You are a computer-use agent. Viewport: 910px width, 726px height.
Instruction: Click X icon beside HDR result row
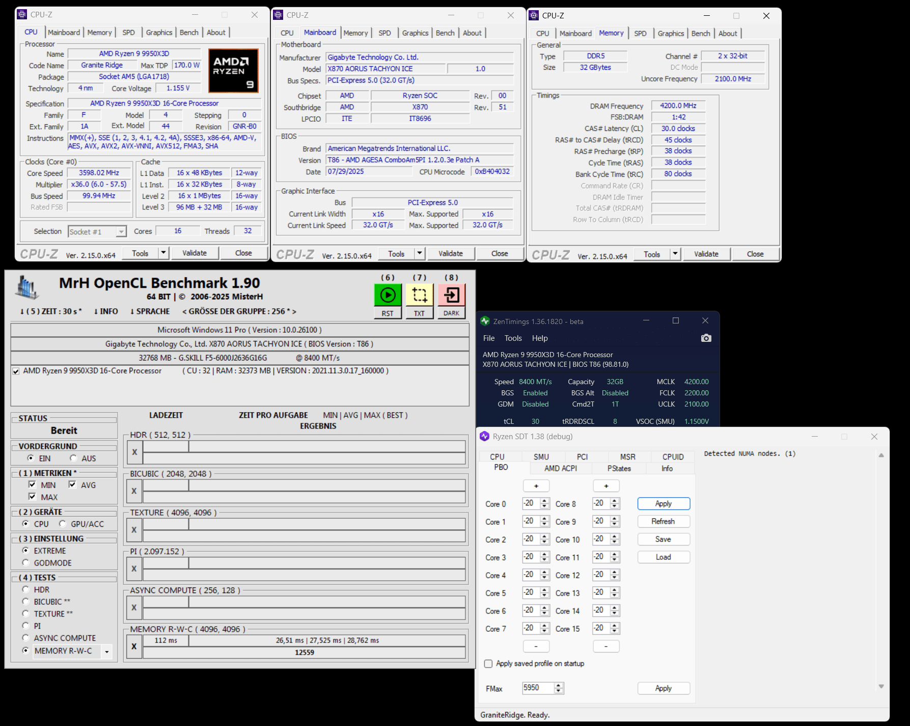(x=134, y=452)
